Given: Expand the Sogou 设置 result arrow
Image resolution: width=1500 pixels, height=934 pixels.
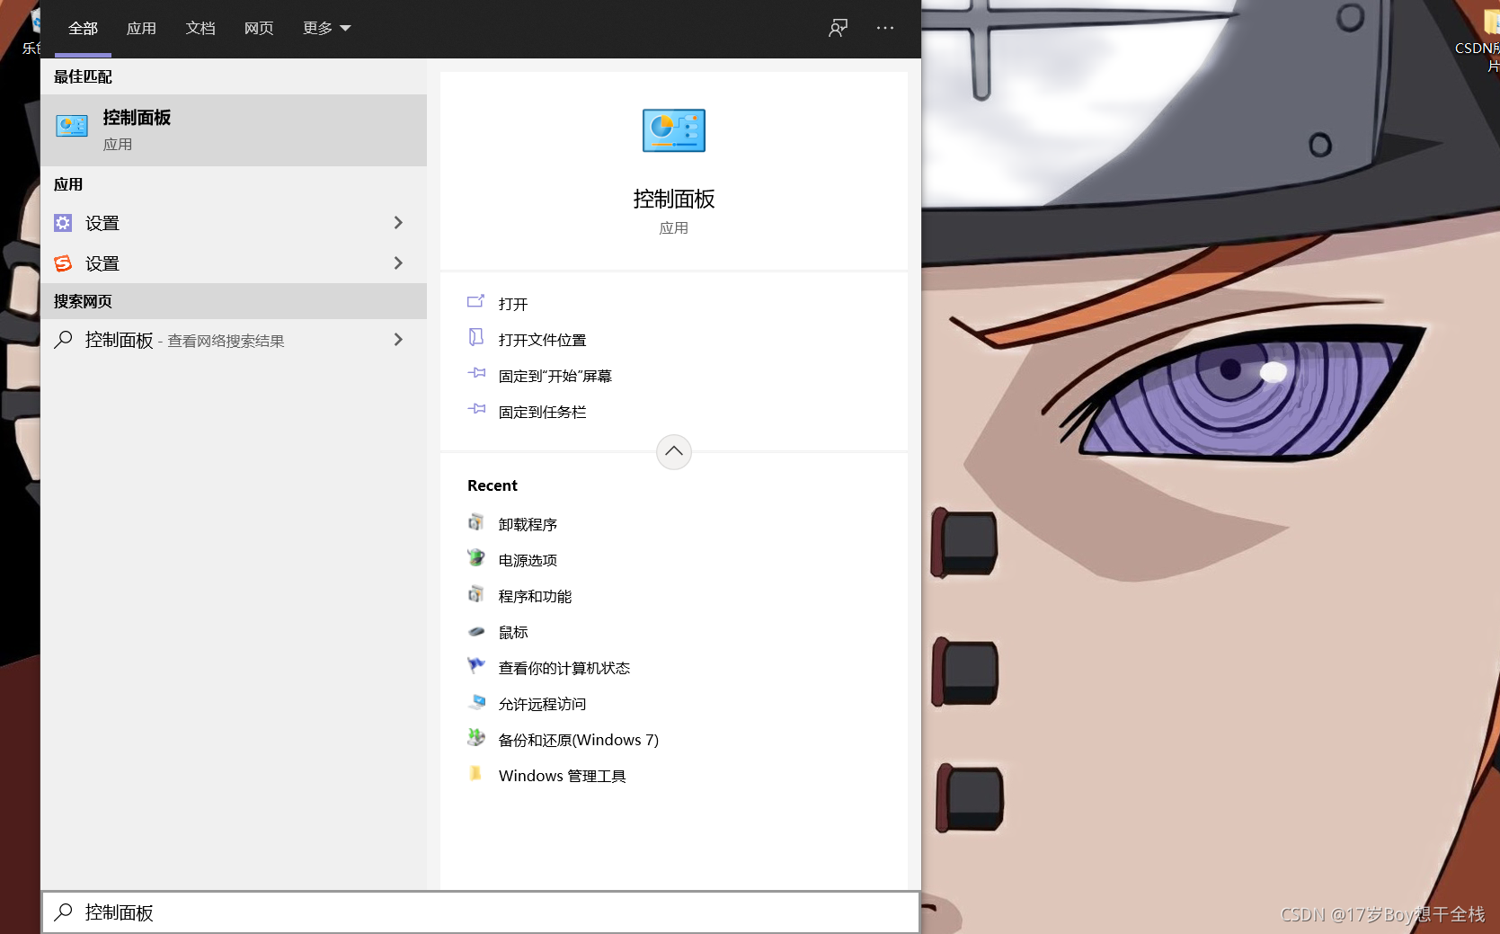Looking at the screenshot, I should (398, 263).
